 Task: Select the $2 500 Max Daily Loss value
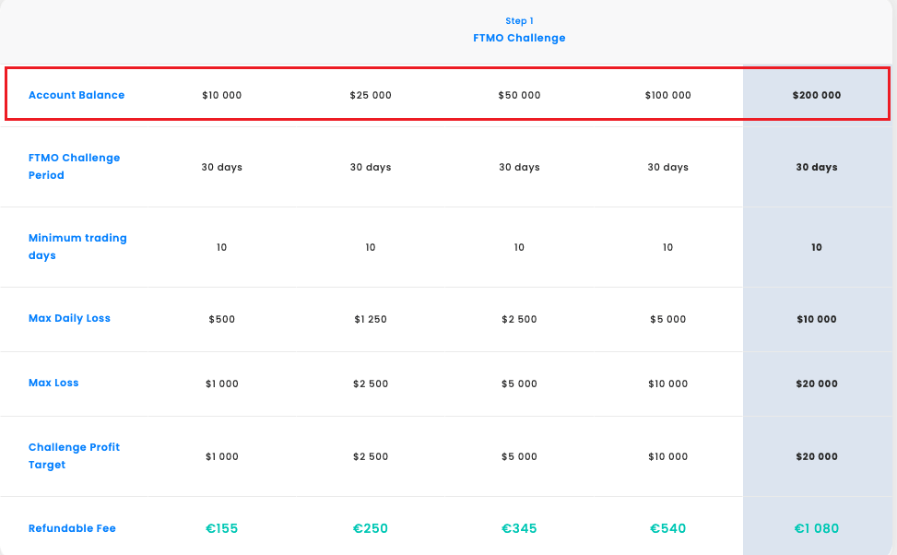[519, 319]
